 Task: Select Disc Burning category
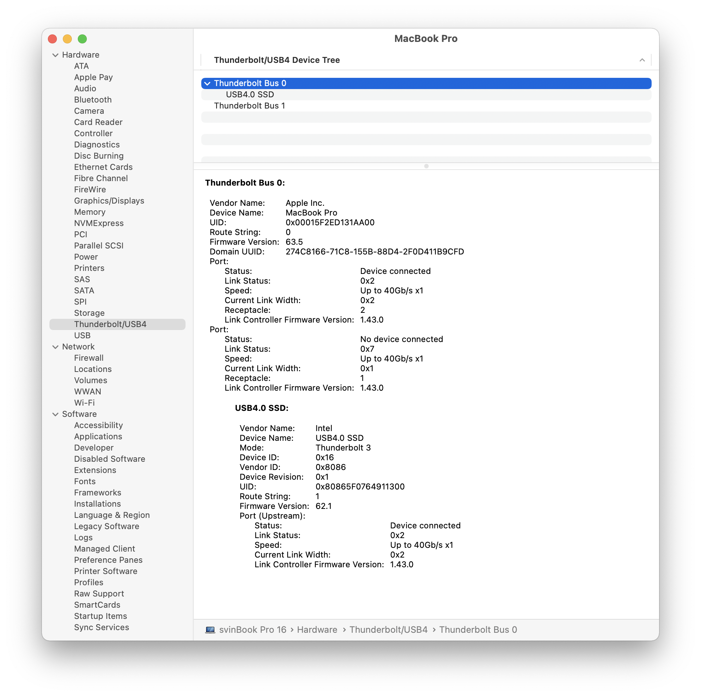[x=99, y=156]
